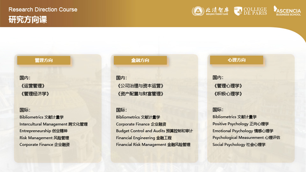The height and width of the screenshot is (172, 306).
Task: Click Financial Engineering 金融工程 item
Action: pyautogui.click(x=144, y=138)
